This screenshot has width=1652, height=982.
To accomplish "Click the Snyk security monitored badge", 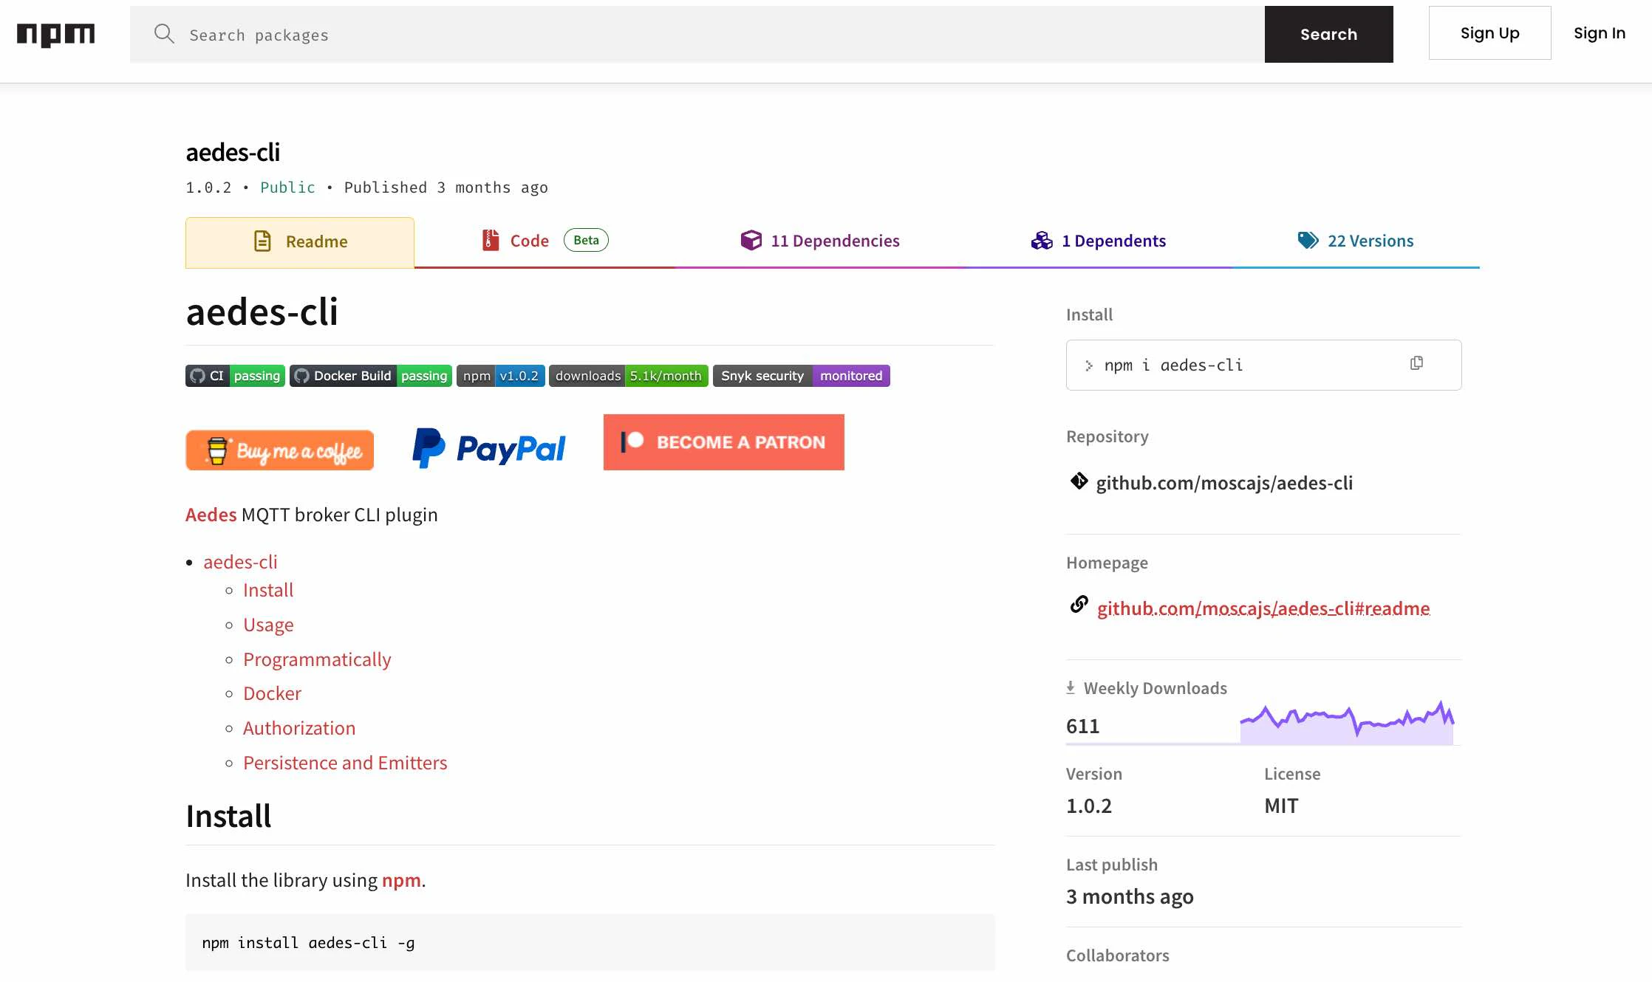I will pyautogui.click(x=802, y=376).
